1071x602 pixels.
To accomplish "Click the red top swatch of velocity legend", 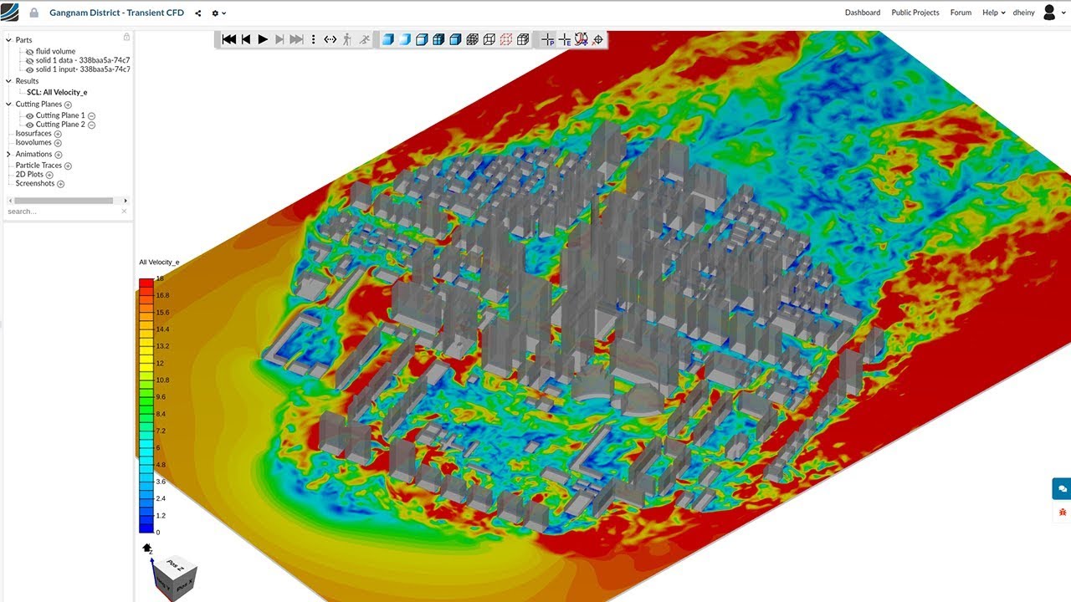I will click(x=146, y=283).
